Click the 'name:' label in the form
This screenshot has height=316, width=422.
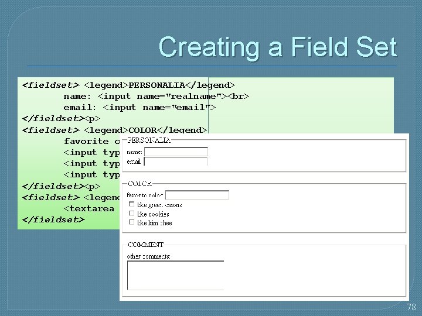pyautogui.click(x=134, y=152)
